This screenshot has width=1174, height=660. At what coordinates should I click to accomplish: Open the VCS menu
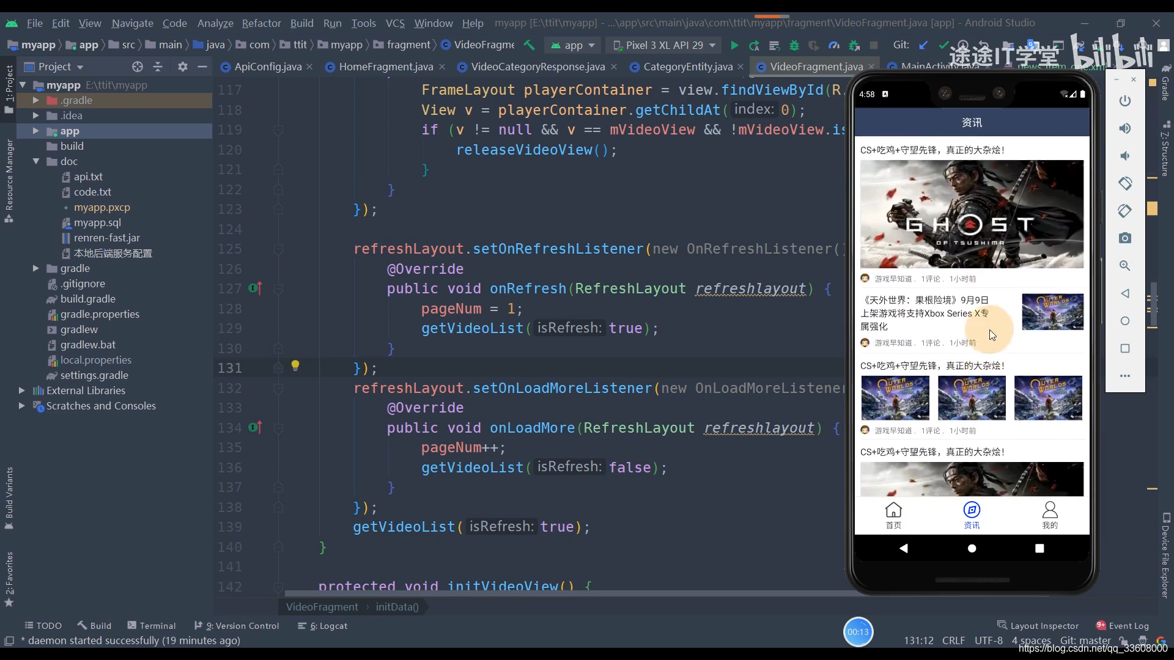[395, 23]
